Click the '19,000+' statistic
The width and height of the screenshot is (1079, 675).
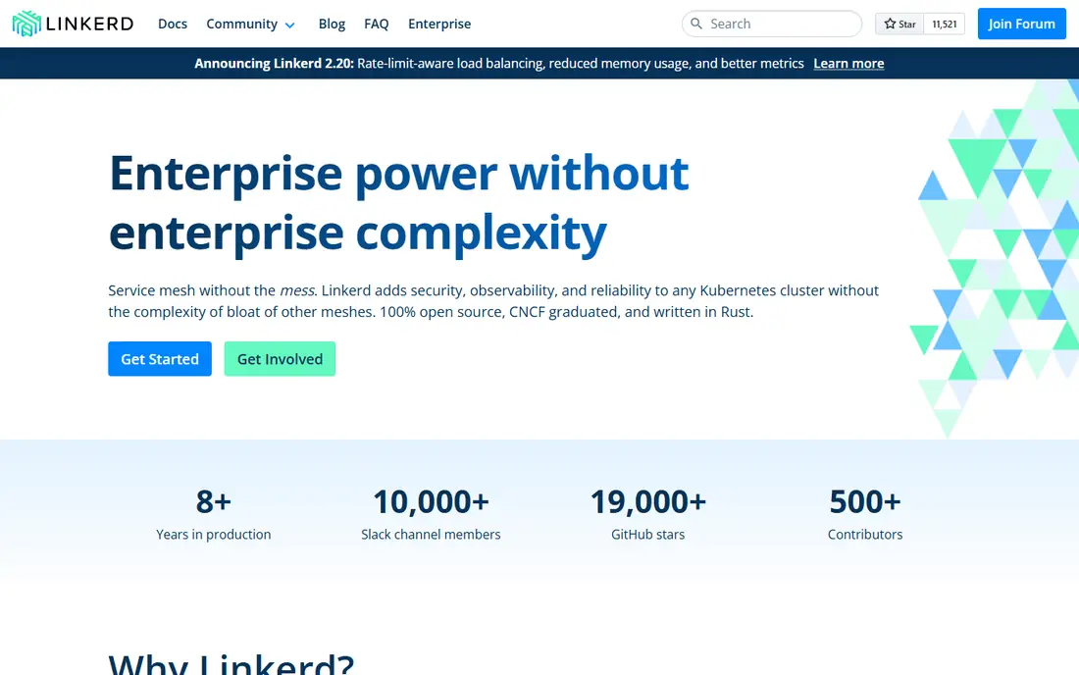(x=648, y=501)
